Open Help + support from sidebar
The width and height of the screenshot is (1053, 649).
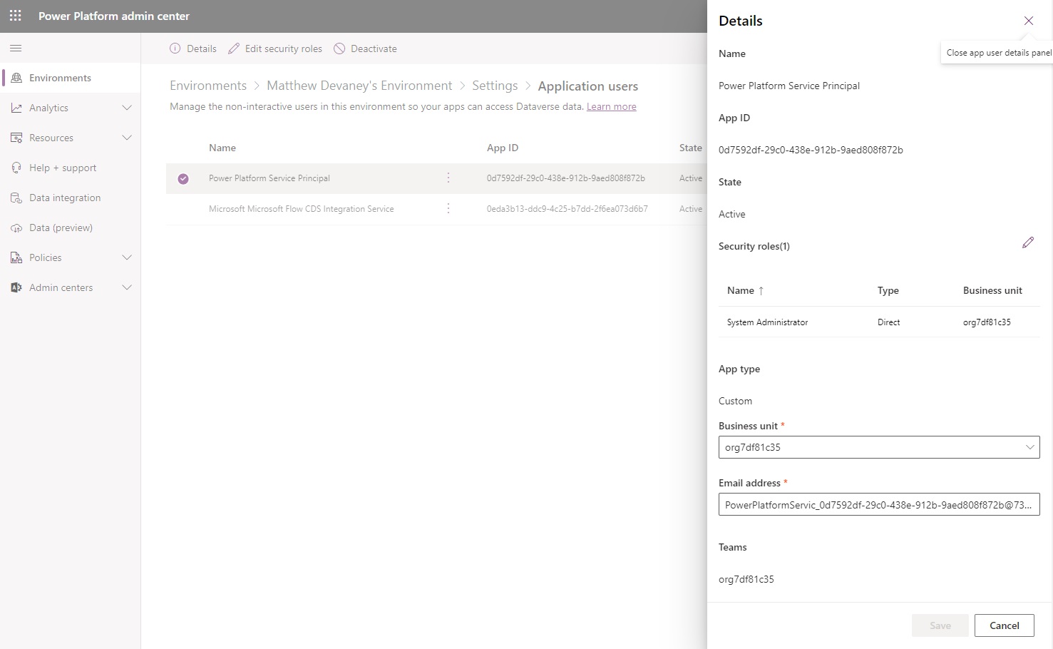[x=62, y=168]
